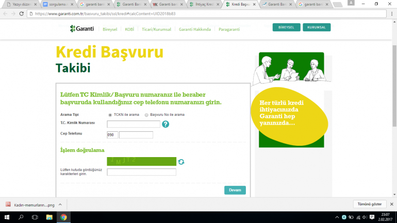Open the action center notification icon
The width and height of the screenshot is (397, 223).
tap(372, 217)
